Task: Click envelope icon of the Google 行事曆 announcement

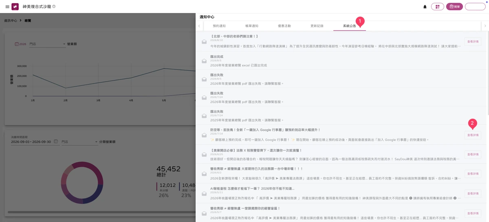Action: point(204,135)
